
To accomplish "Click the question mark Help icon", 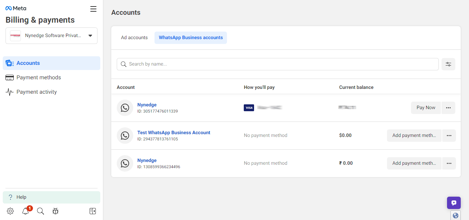I will (10, 197).
